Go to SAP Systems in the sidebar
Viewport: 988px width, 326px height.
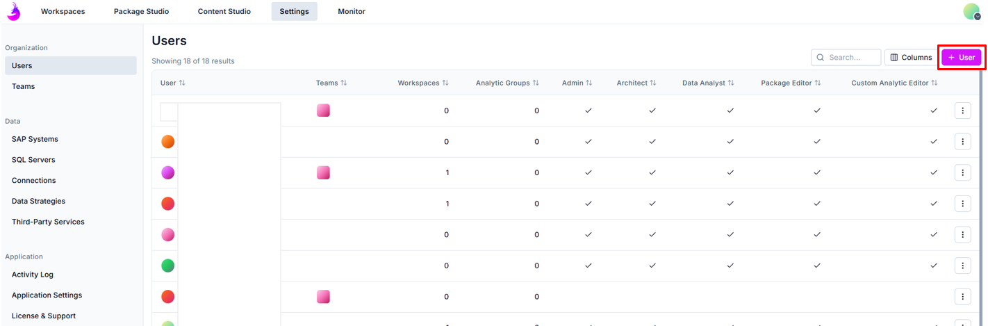click(x=35, y=139)
